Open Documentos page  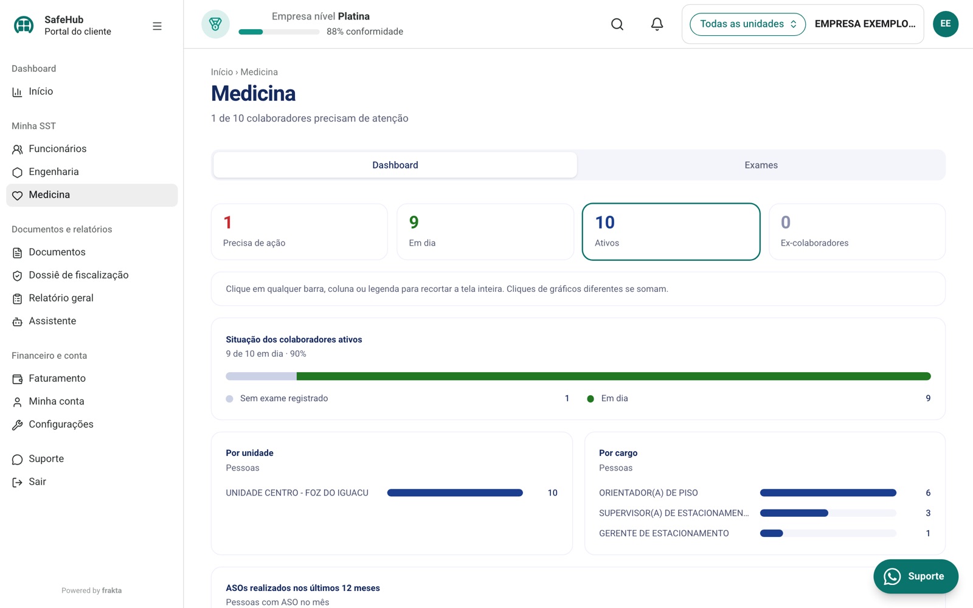(92, 252)
